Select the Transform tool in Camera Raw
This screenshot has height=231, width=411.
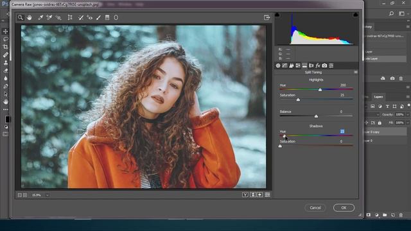pos(70,17)
